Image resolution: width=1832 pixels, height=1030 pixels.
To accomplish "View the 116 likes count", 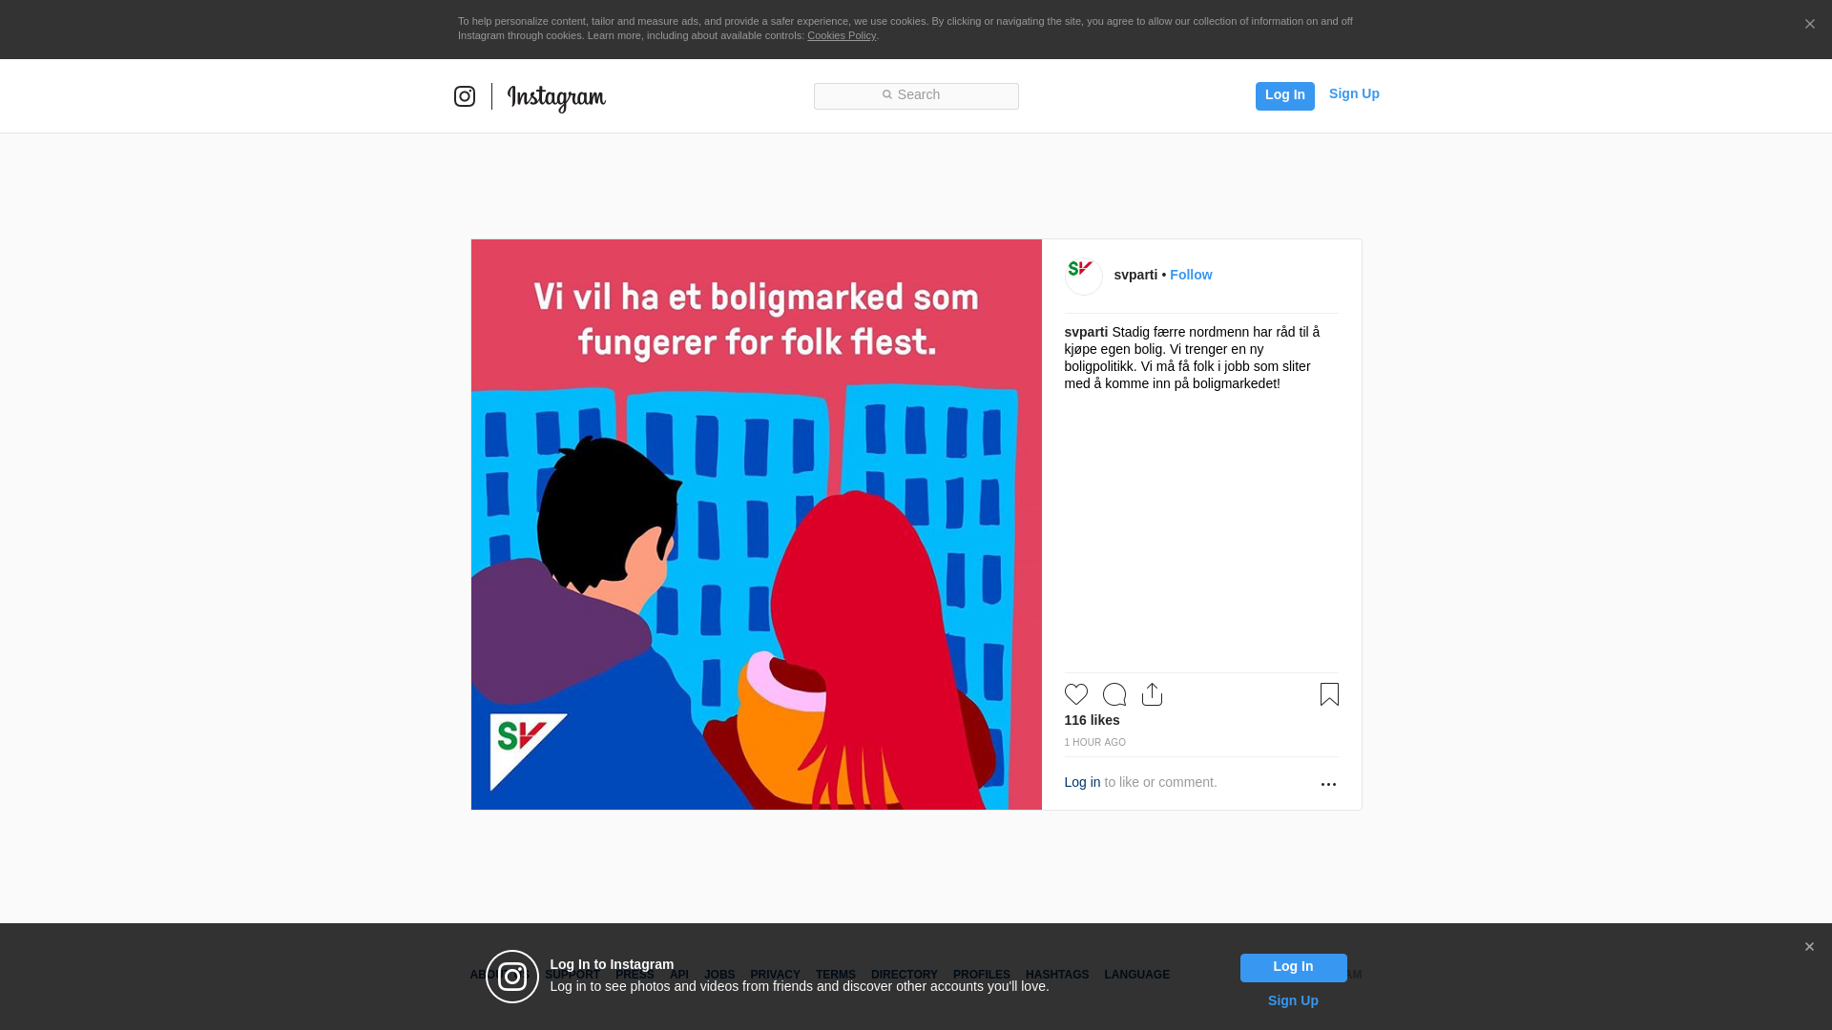I will point(1092,720).
